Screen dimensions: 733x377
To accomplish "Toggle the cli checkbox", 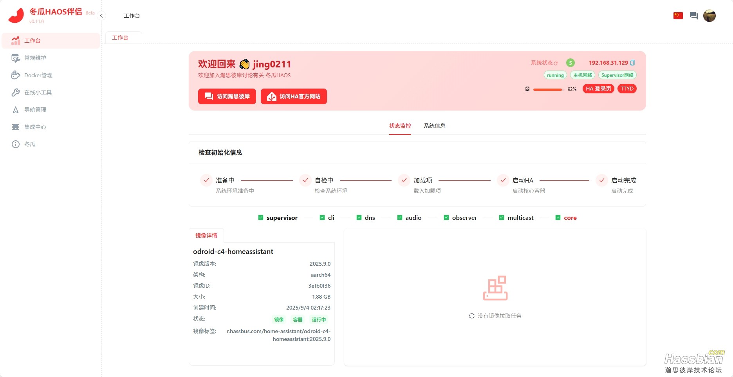I will pos(322,217).
